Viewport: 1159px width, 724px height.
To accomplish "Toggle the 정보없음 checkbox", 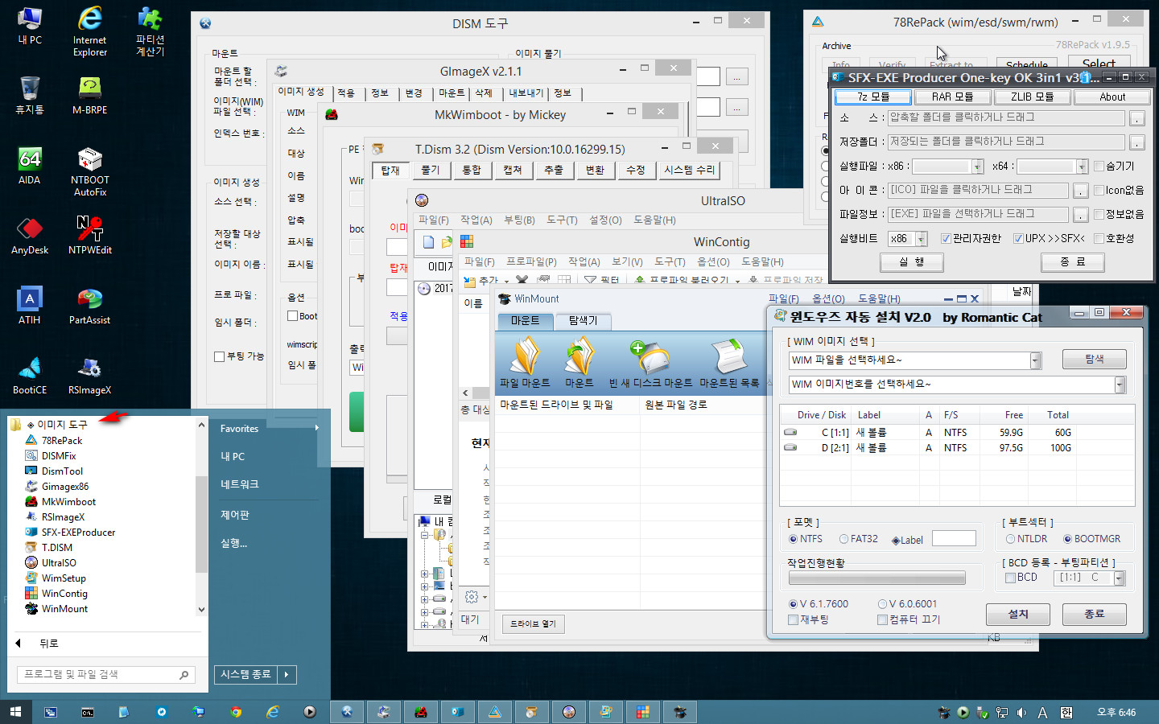I will point(1099,215).
